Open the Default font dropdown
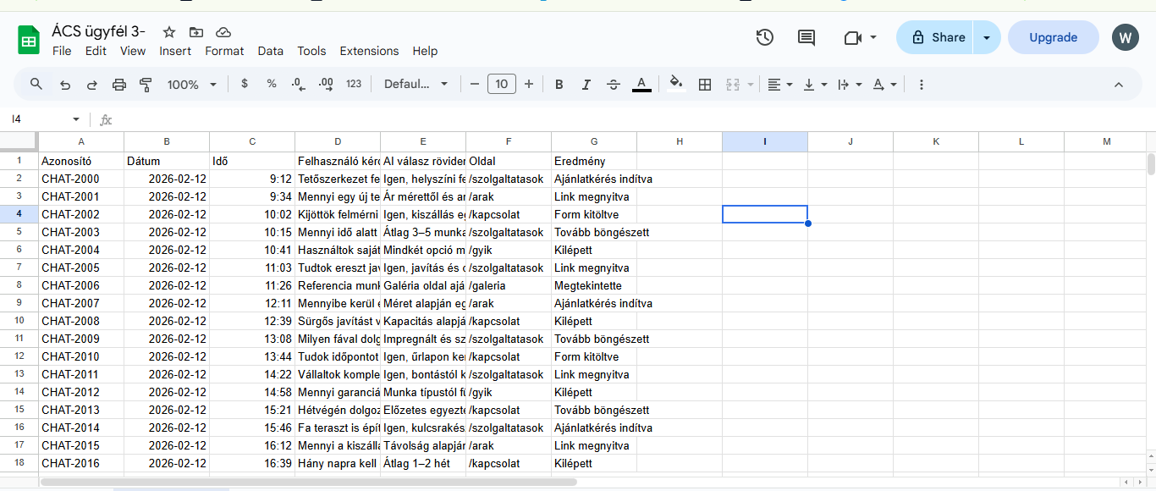1156x491 pixels. pos(416,85)
